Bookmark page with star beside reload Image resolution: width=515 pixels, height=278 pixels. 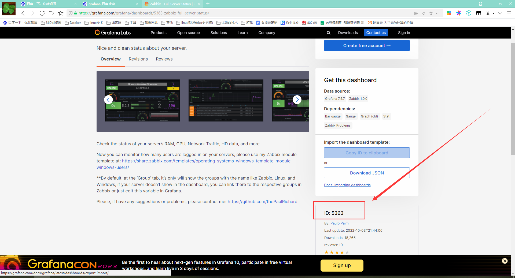click(x=61, y=13)
